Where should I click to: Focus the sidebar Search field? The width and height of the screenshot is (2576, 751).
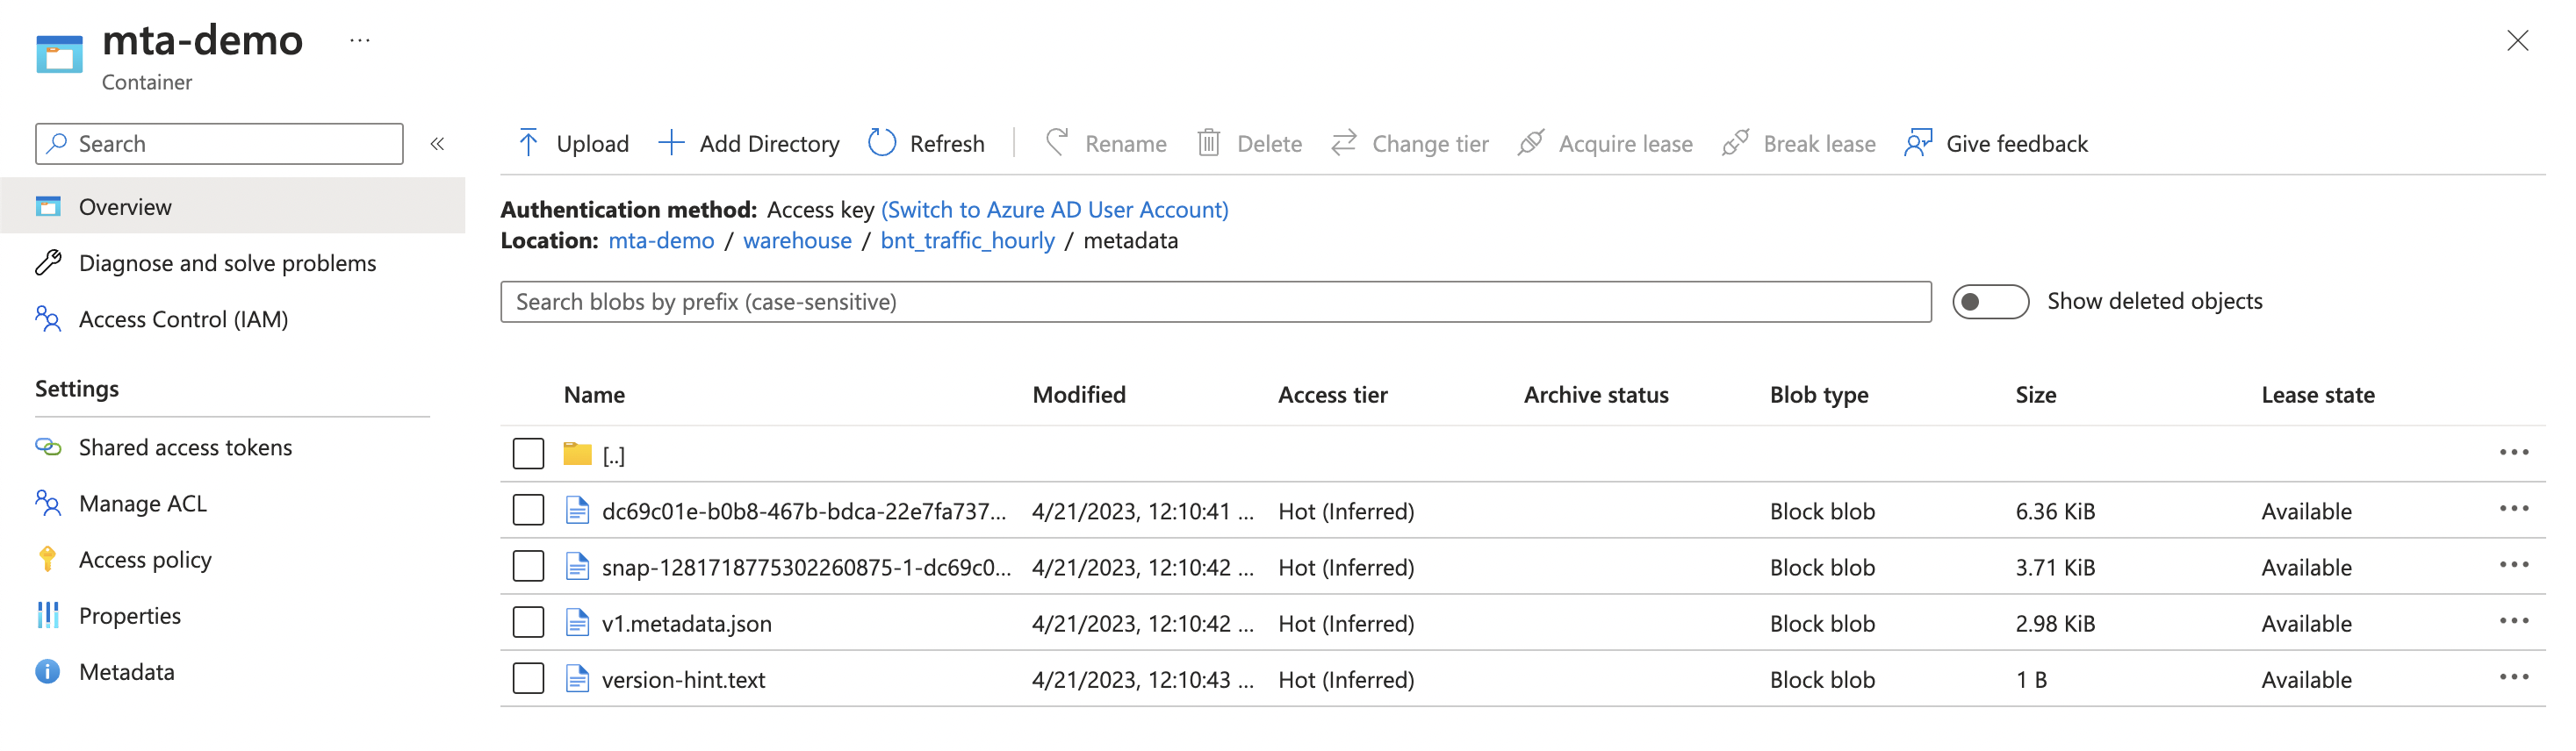pyautogui.click(x=219, y=144)
